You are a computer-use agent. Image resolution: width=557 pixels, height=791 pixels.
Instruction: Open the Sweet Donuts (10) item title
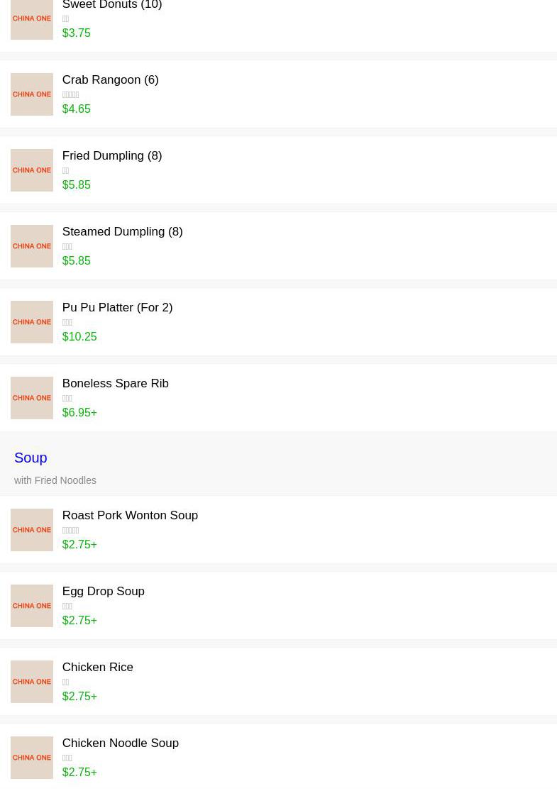click(112, 5)
